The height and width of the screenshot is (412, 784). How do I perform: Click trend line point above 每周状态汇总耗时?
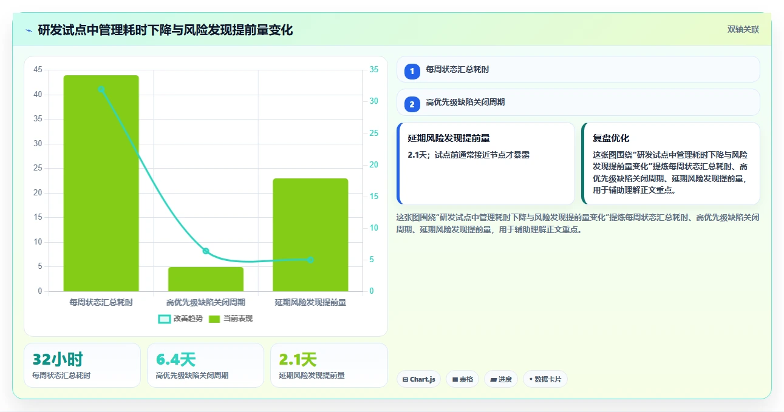101,89
